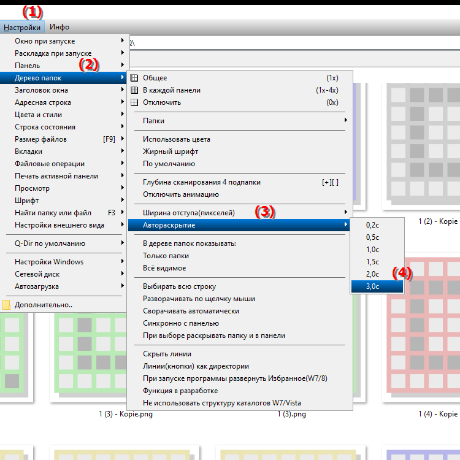
Task: Click the grid icon next to Общее
Action: click(x=134, y=78)
